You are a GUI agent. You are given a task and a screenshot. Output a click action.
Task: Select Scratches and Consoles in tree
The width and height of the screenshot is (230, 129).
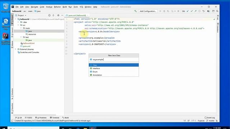click(x=29, y=52)
